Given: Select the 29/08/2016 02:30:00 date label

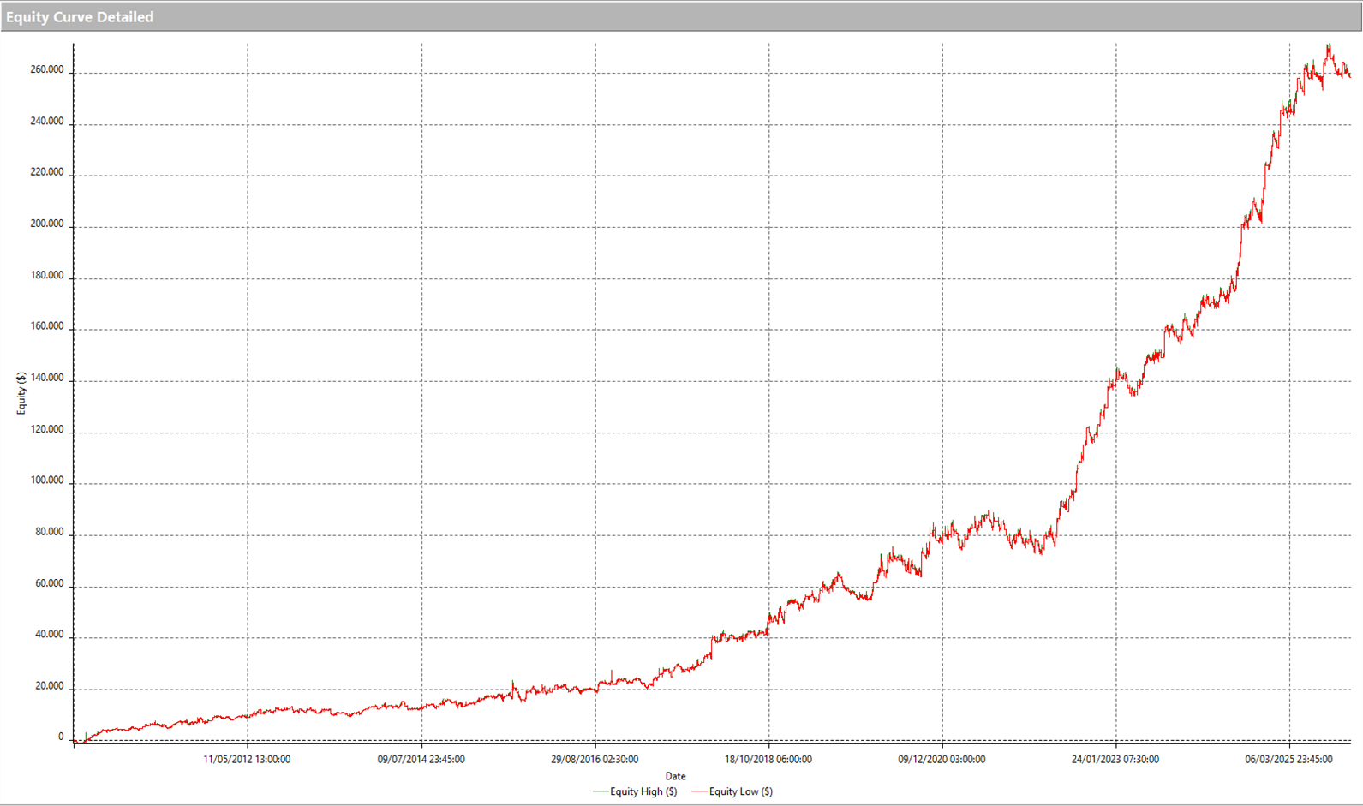Looking at the screenshot, I should (595, 759).
